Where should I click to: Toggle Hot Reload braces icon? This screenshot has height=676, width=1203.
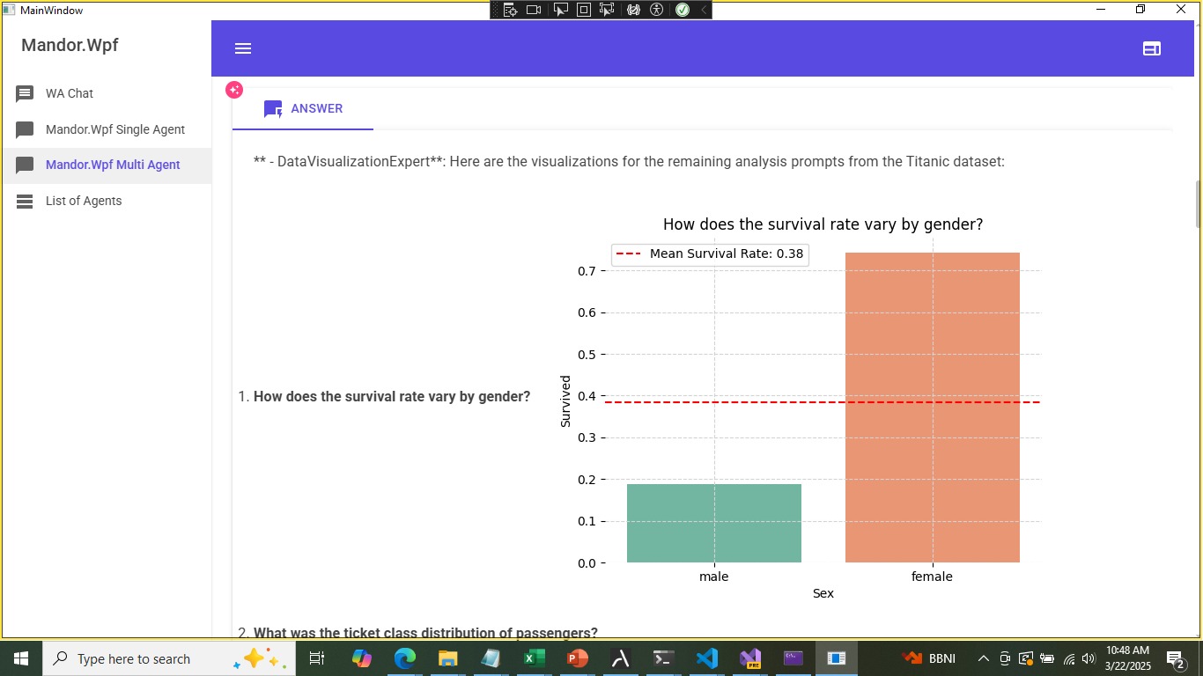(633, 10)
